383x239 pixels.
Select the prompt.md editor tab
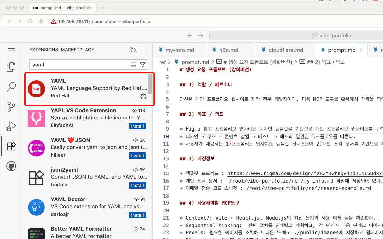tap(341, 50)
